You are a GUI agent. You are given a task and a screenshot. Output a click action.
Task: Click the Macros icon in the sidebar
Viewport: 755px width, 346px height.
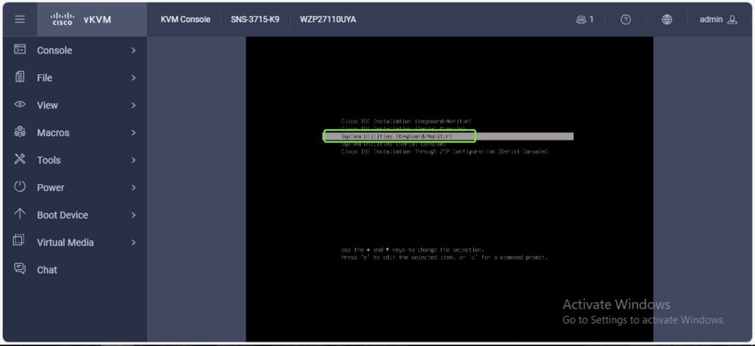coord(20,132)
